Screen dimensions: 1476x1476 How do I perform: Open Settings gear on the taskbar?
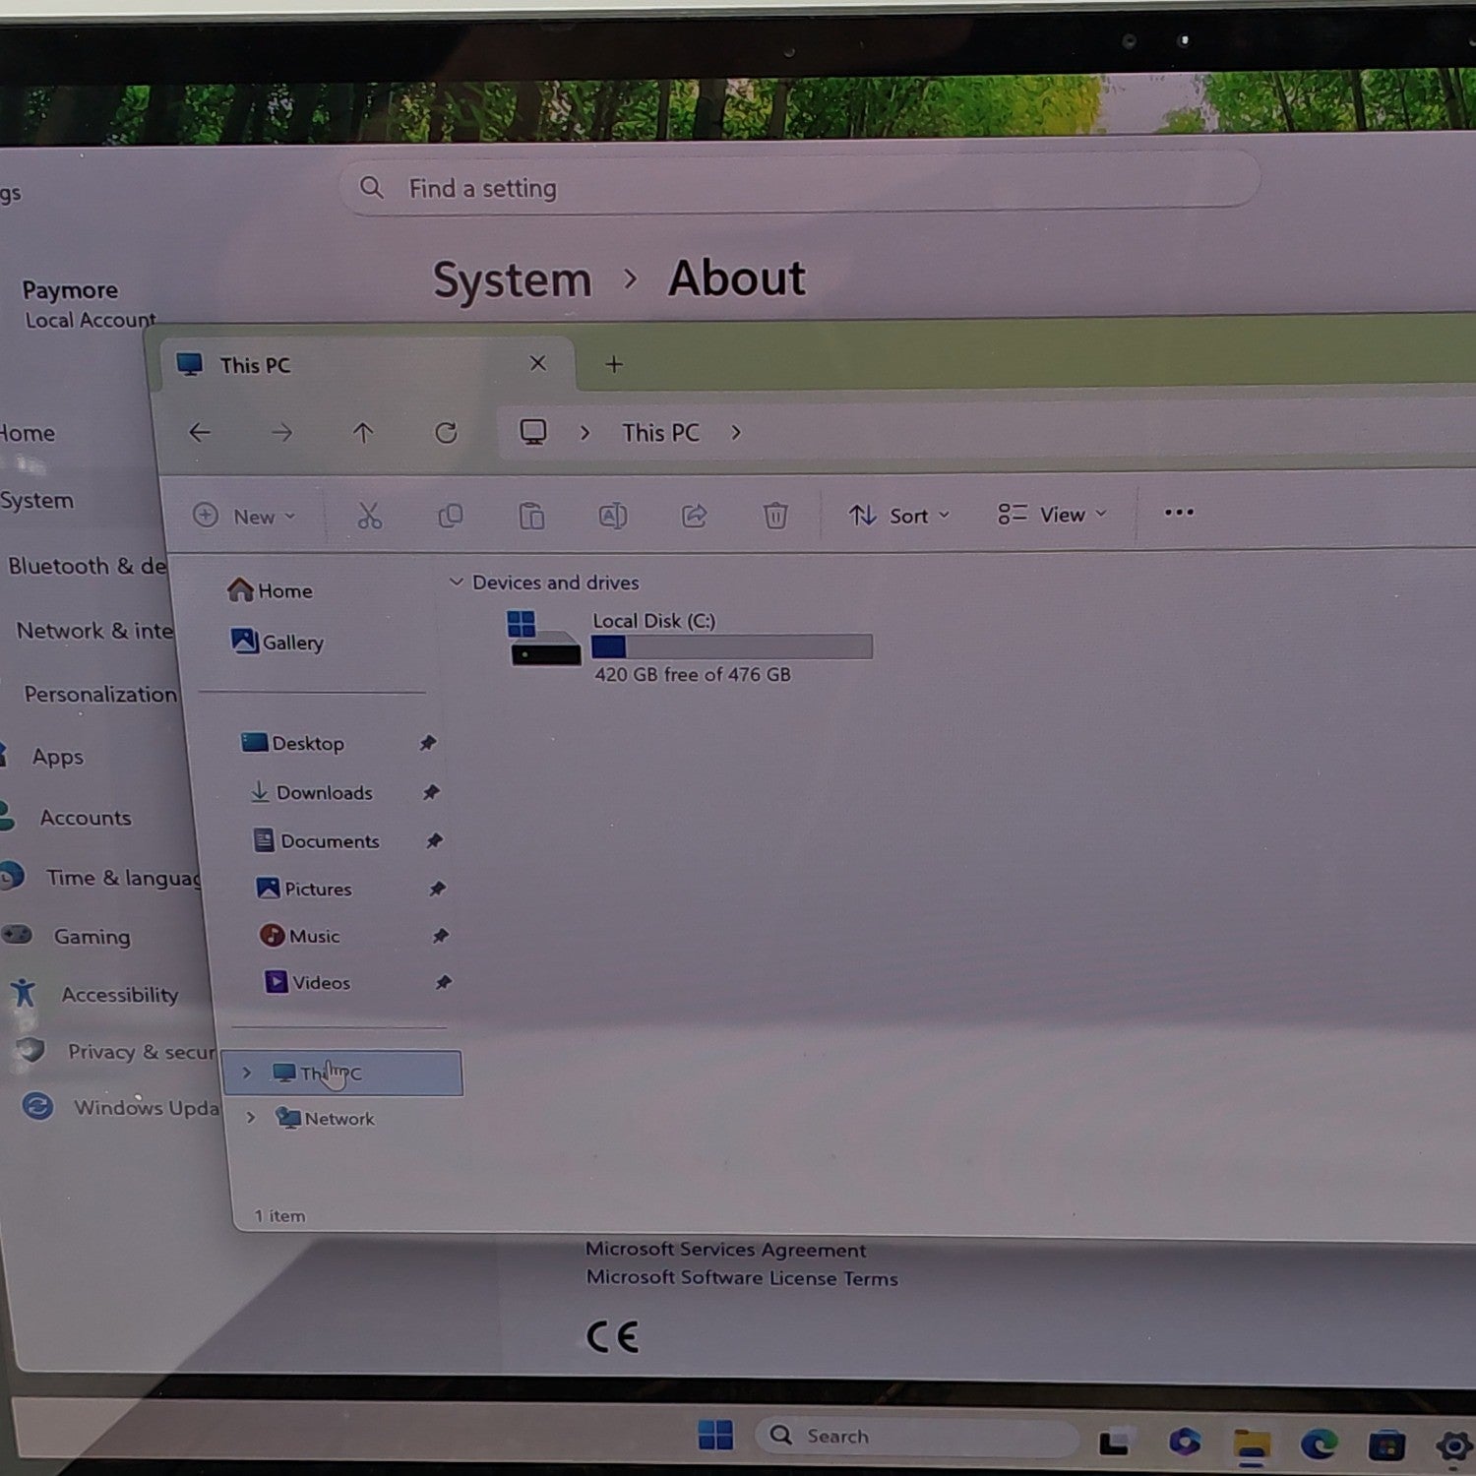coord(1454,1446)
